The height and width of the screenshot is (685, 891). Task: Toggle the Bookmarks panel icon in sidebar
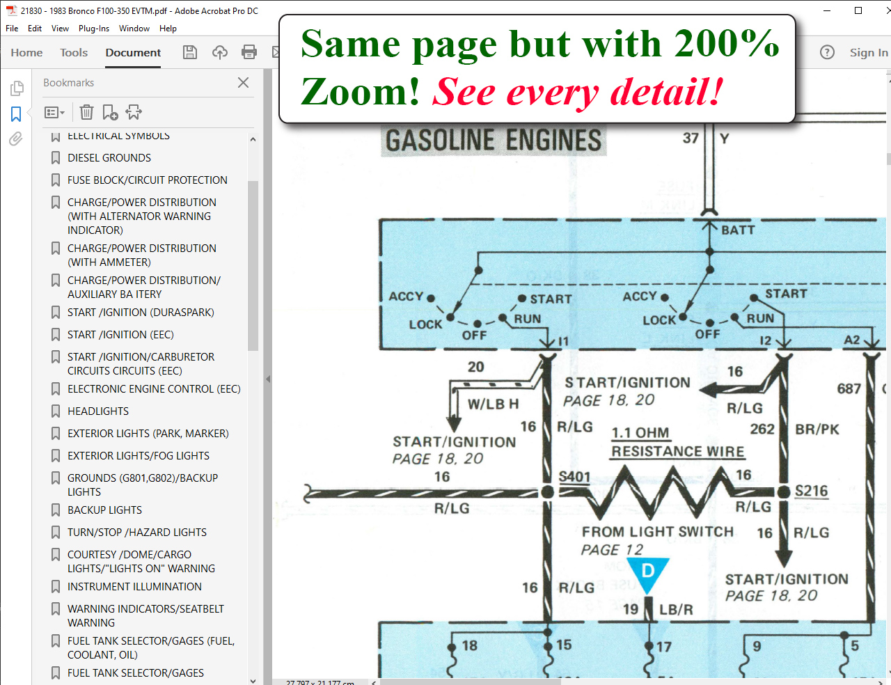[x=16, y=114]
